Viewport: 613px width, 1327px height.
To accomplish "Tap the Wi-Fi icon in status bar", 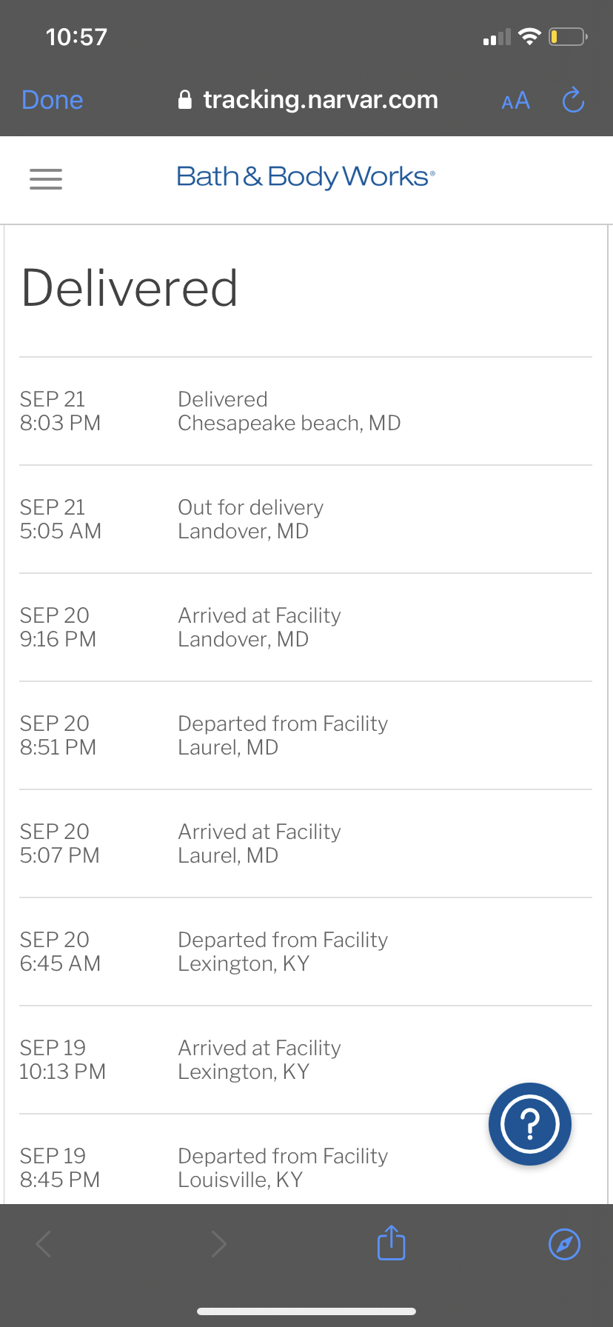I will [529, 36].
